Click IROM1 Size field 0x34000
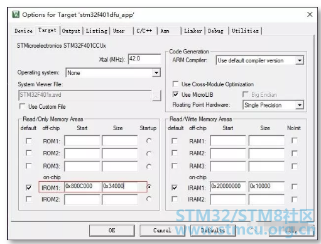Screen dimensions: 321x244 pyautogui.click(x=120, y=187)
